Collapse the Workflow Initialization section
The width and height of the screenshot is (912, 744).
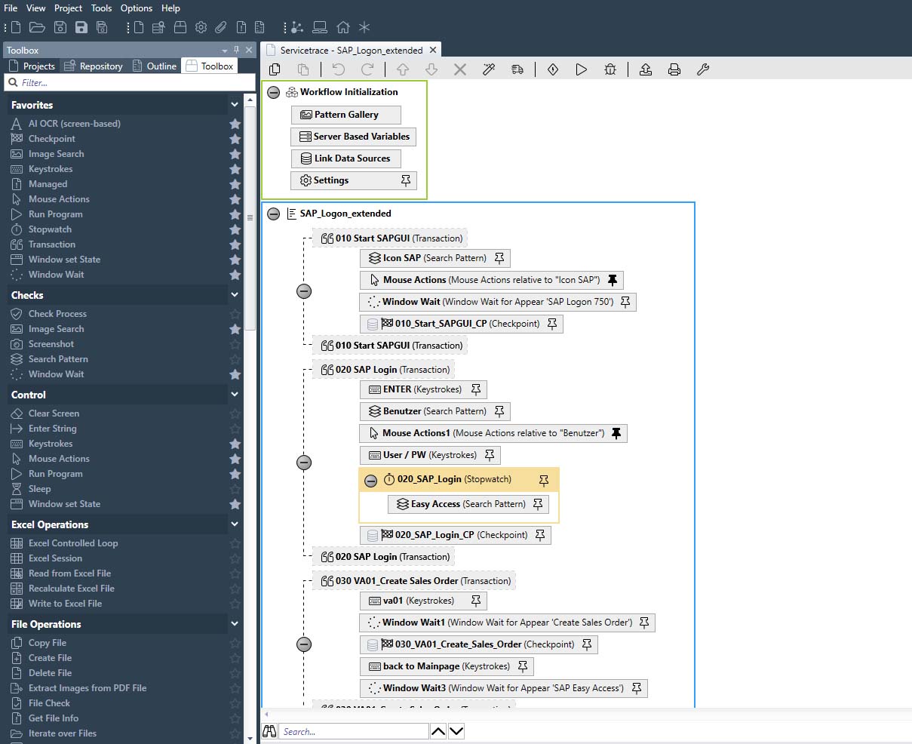click(x=274, y=93)
